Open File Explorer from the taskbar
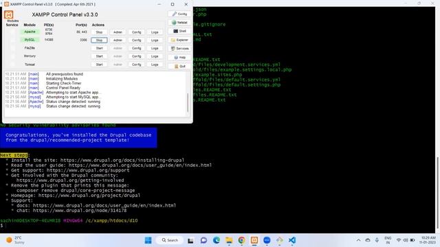Screen dimensions: 440x247 [229, 240]
